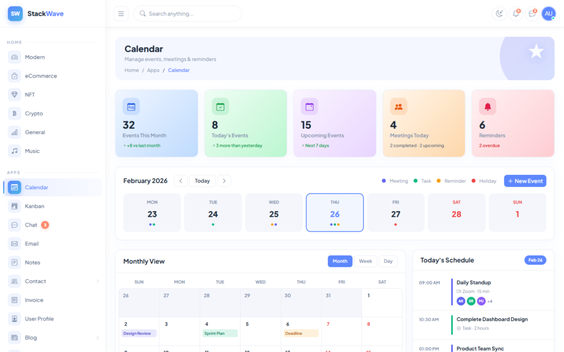The width and height of the screenshot is (564, 352).
Task: Click the +4 attendees indicator on Daily Standup
Action: coord(490,301)
